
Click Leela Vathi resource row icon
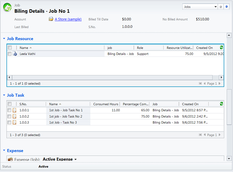click(x=15, y=54)
